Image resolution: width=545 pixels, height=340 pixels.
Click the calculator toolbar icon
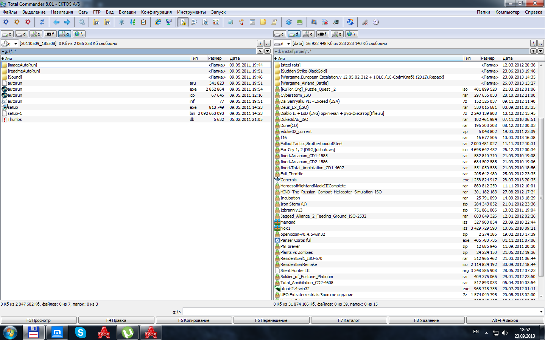click(x=252, y=22)
